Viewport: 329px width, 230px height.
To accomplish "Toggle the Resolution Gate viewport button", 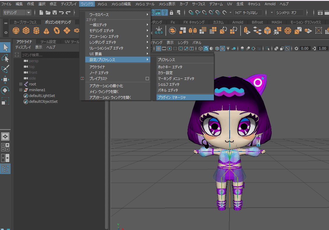I will 170,48.
